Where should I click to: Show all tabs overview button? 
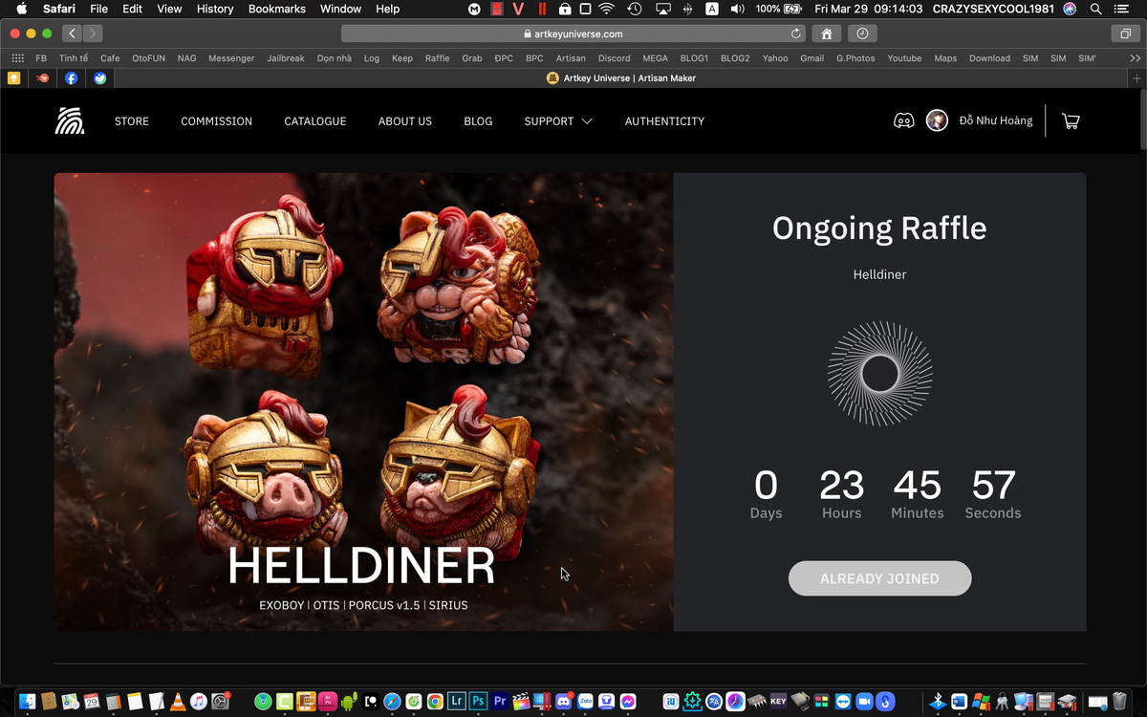click(1125, 33)
